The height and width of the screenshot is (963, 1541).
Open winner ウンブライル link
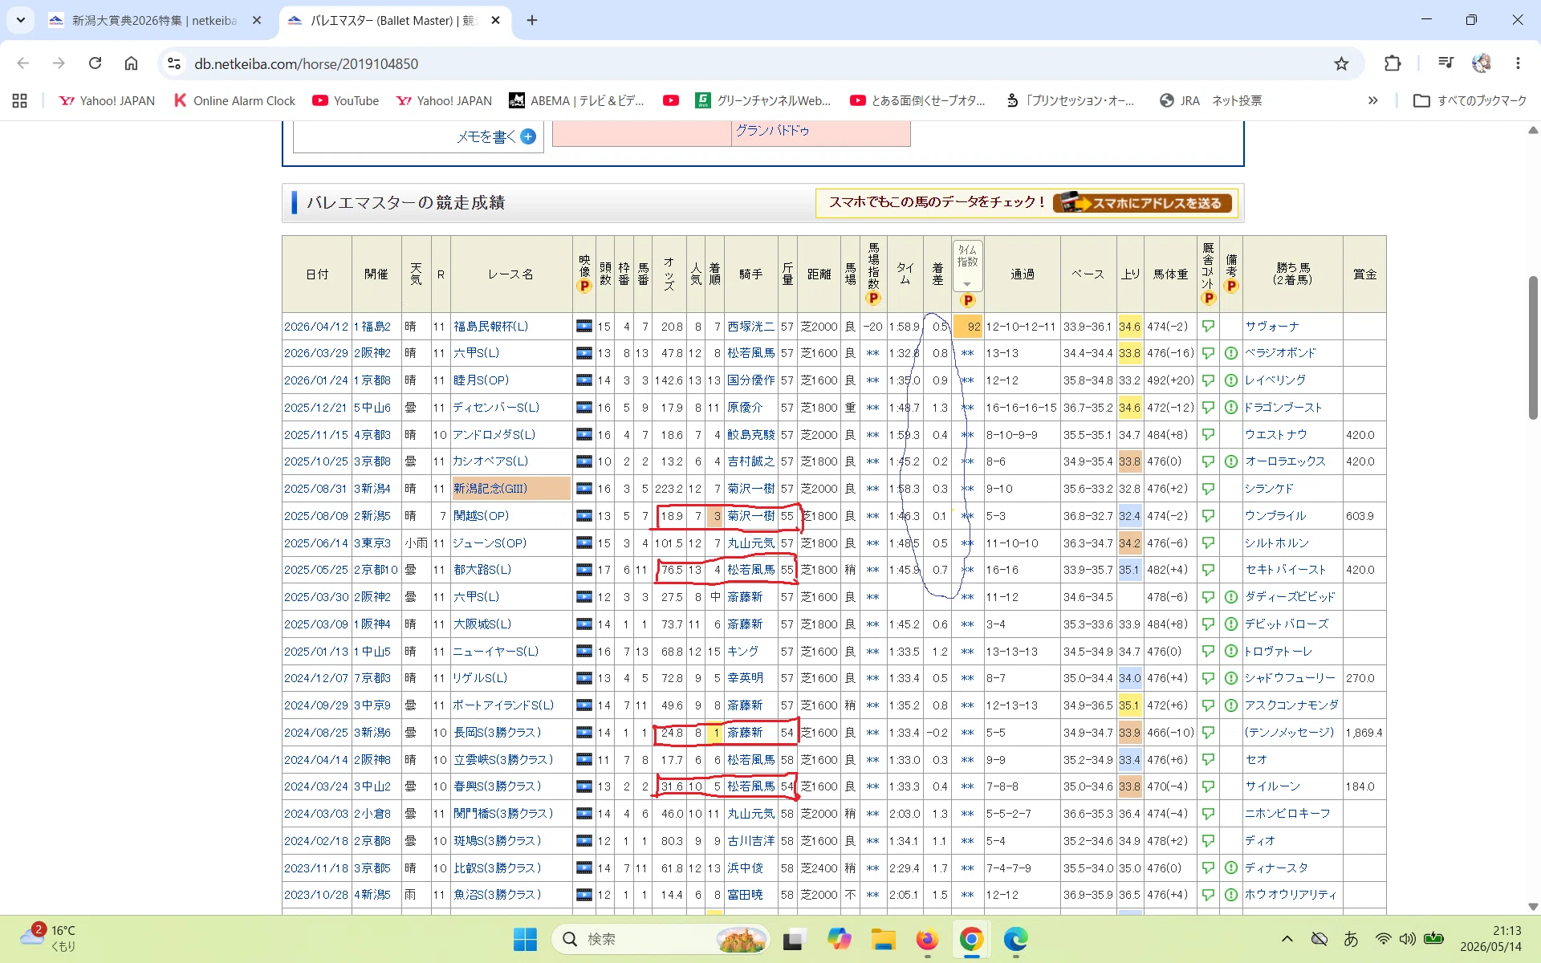coord(1275,515)
